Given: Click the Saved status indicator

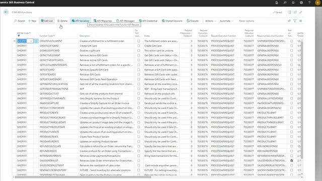Looking at the screenshot, I should click(x=277, y=12).
